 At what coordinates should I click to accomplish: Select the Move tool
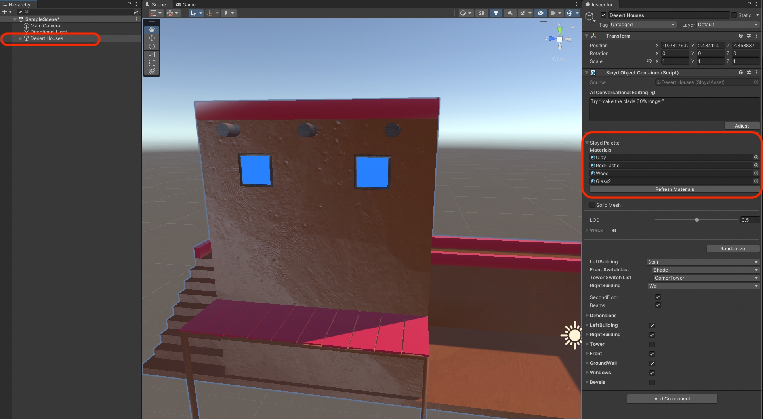pyautogui.click(x=151, y=38)
